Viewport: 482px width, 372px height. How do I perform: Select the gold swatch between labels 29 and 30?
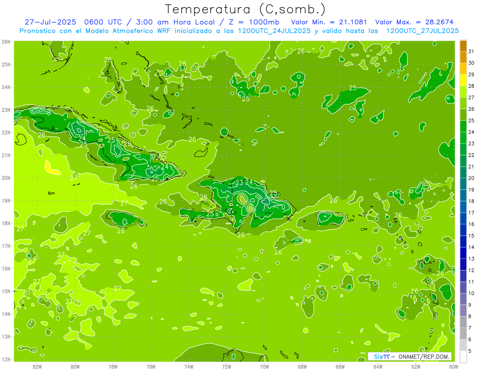(463, 69)
